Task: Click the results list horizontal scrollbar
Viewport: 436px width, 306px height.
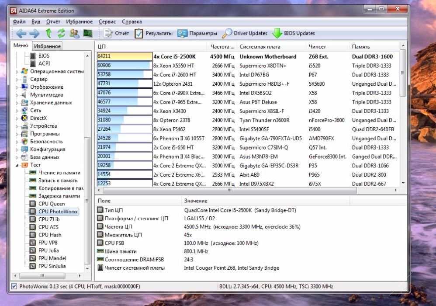Action: [x=230, y=190]
